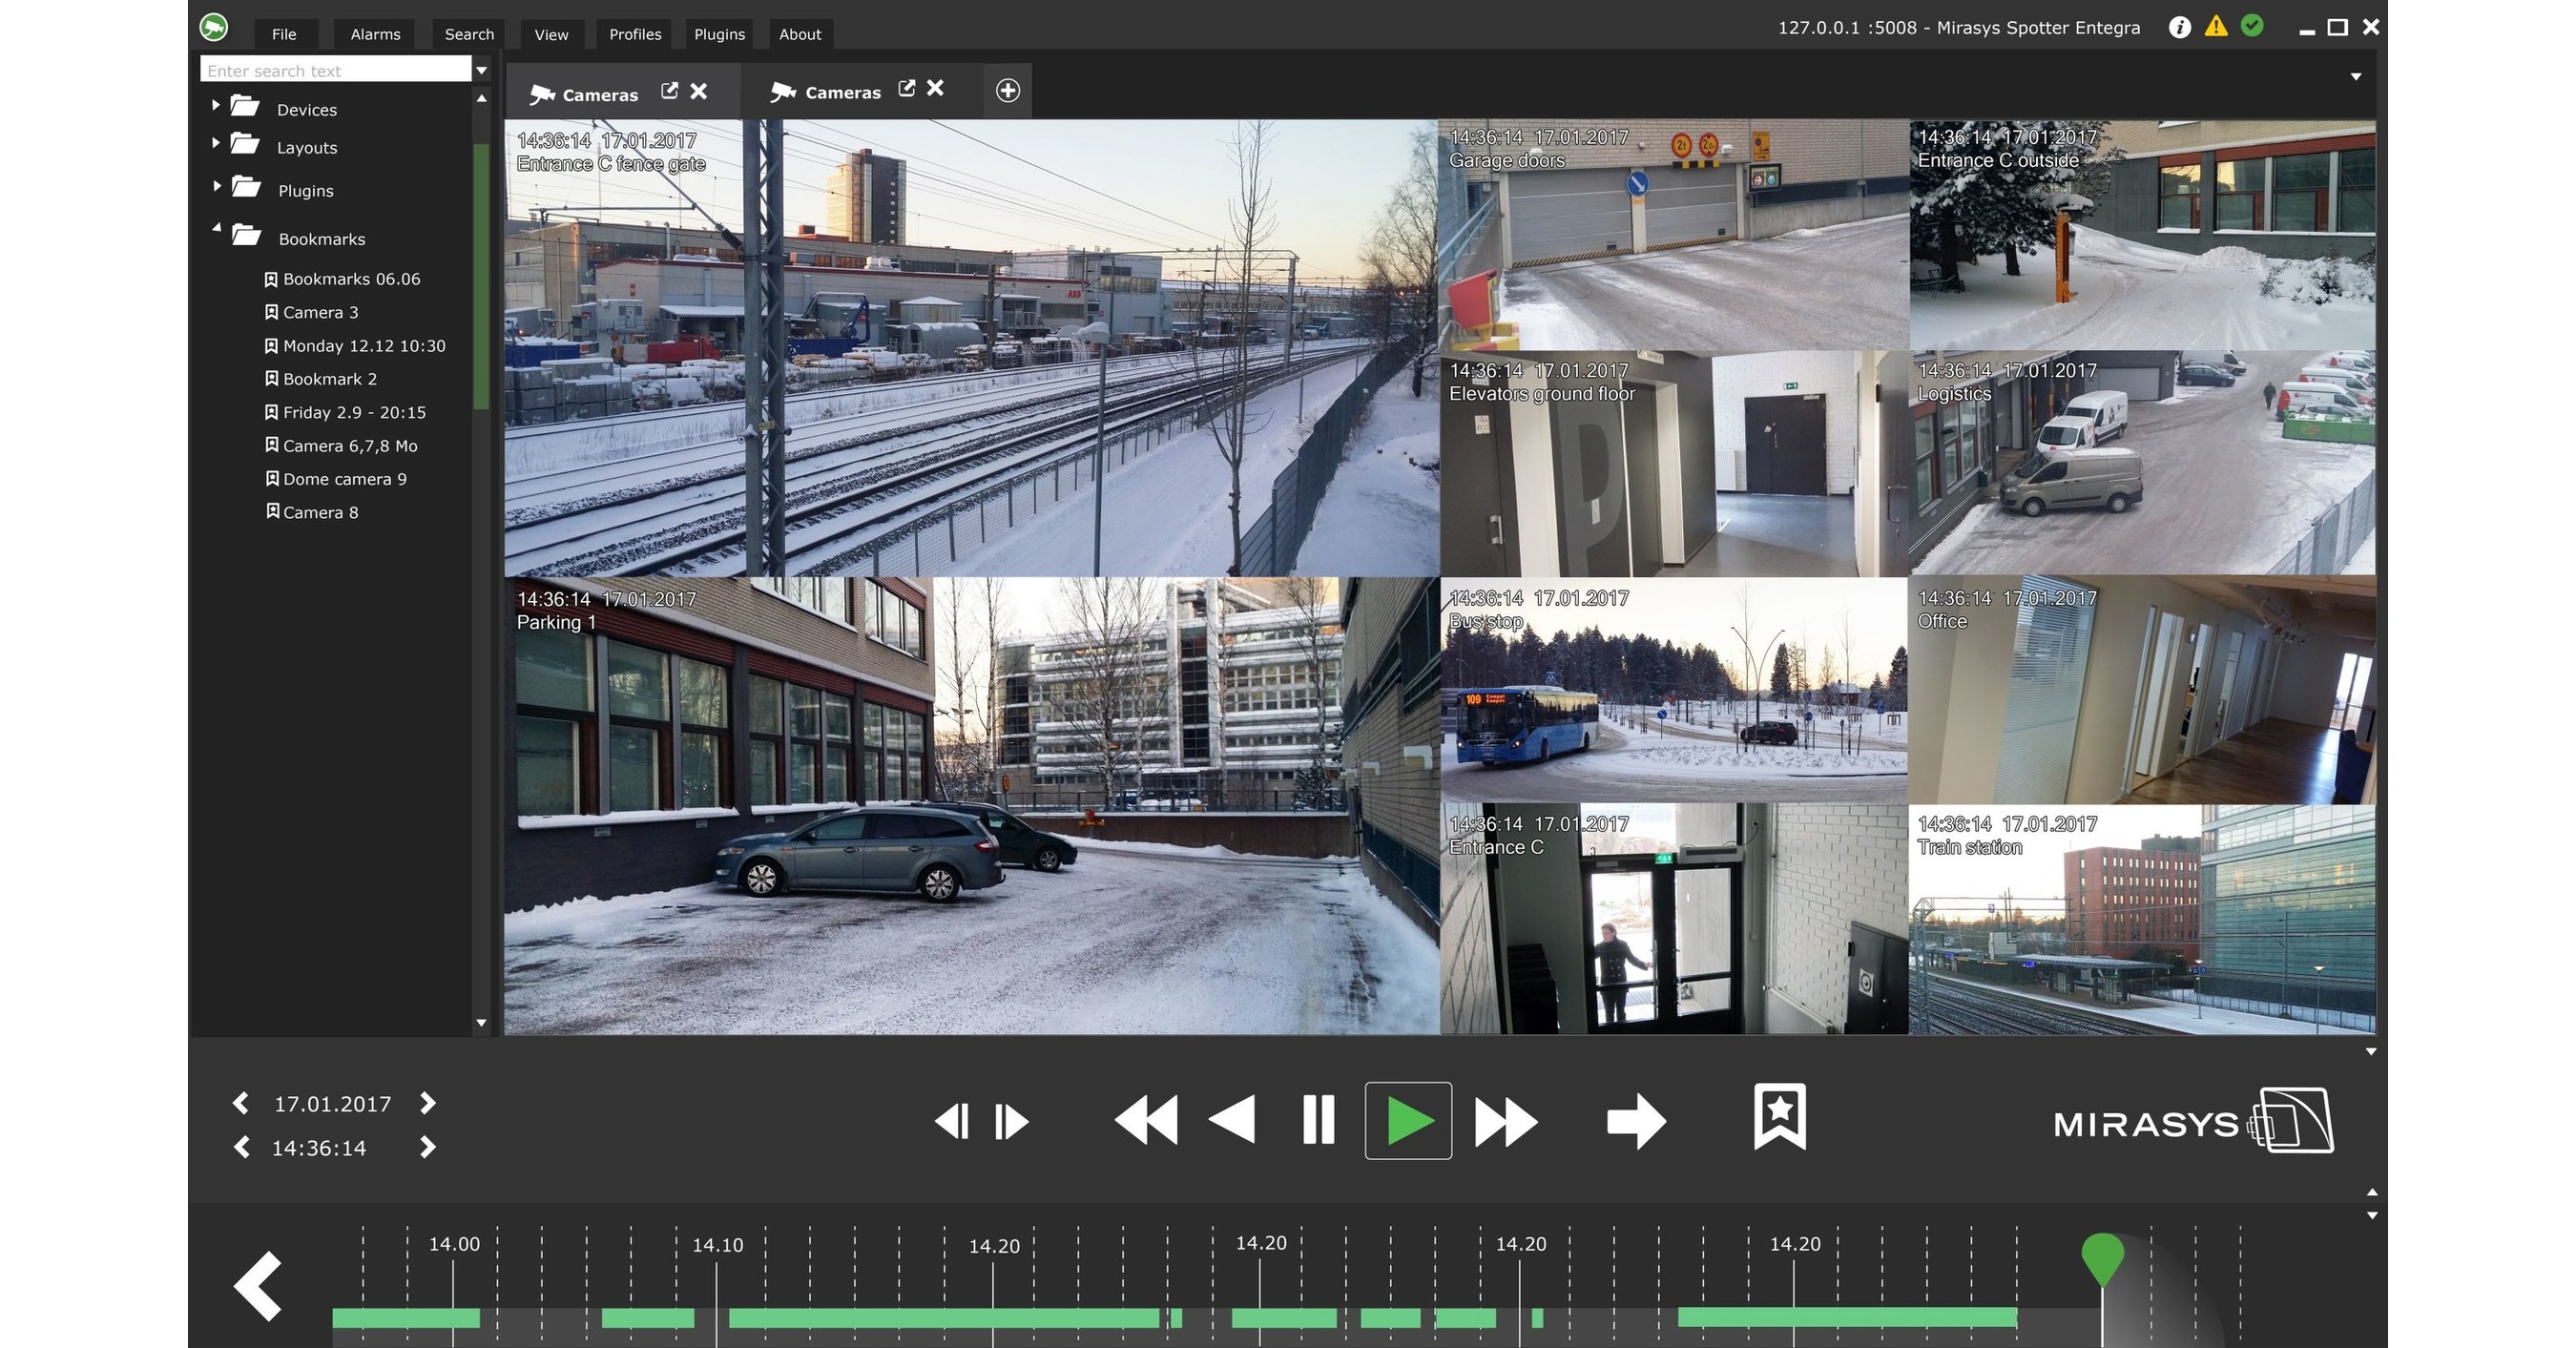Viewport: 2576px width, 1348px height.
Task: Collapse the Bookmarks folder
Action: pos(216,227)
